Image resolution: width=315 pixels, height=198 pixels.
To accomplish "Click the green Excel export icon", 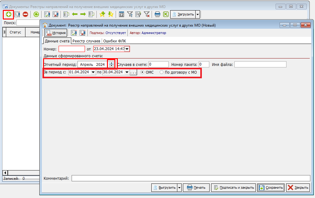I will (x=166, y=14).
